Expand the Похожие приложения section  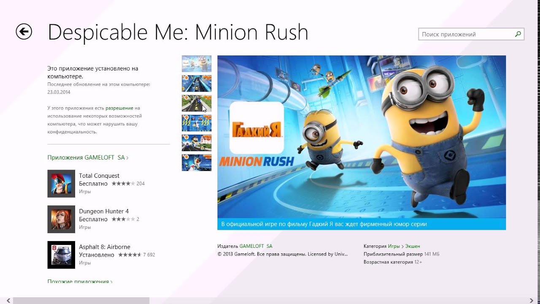coord(80,281)
